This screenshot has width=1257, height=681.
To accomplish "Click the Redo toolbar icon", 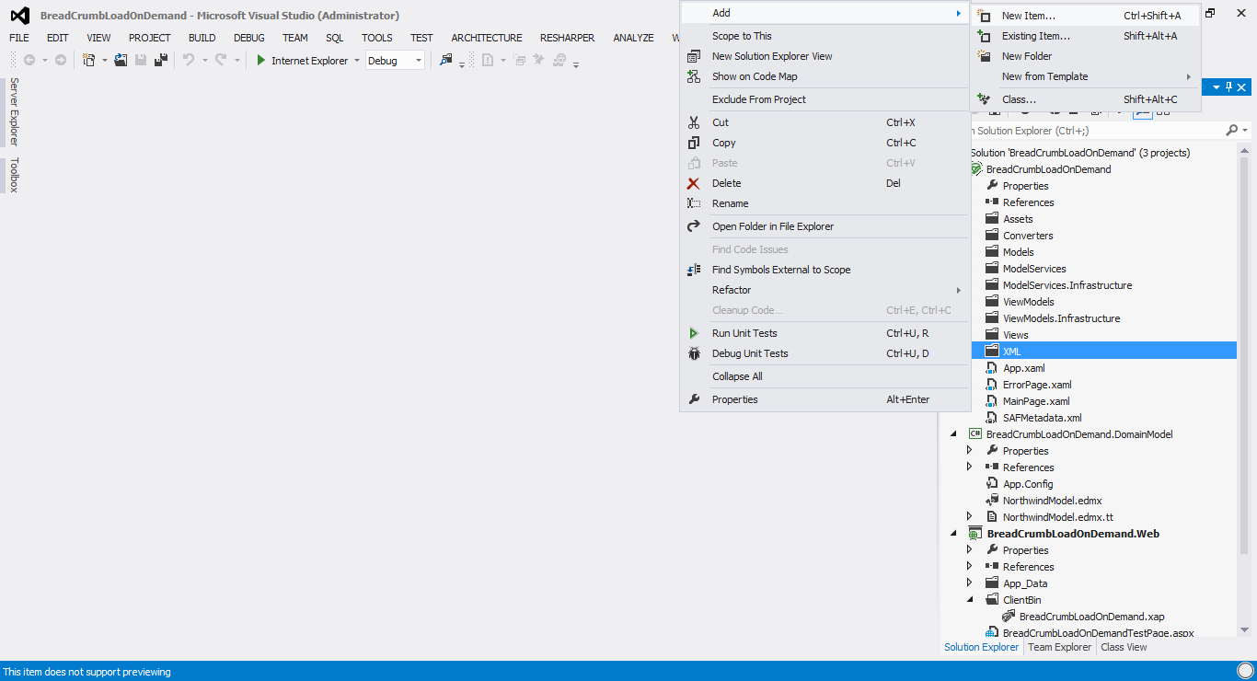I will point(221,60).
